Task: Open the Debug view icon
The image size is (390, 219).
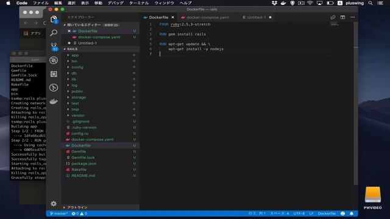Action: (54, 60)
